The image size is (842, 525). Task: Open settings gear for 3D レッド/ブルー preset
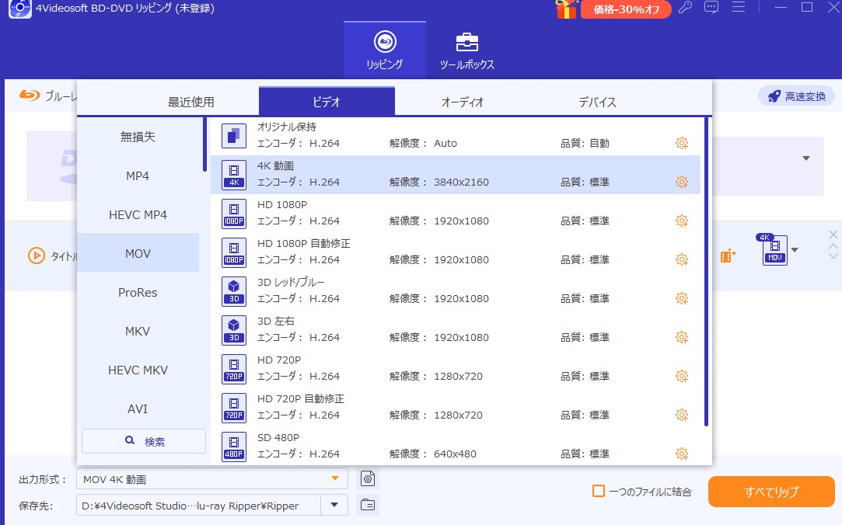click(x=681, y=298)
